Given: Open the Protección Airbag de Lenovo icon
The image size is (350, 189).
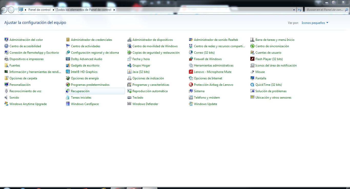Looking at the screenshot, I should [191, 84].
